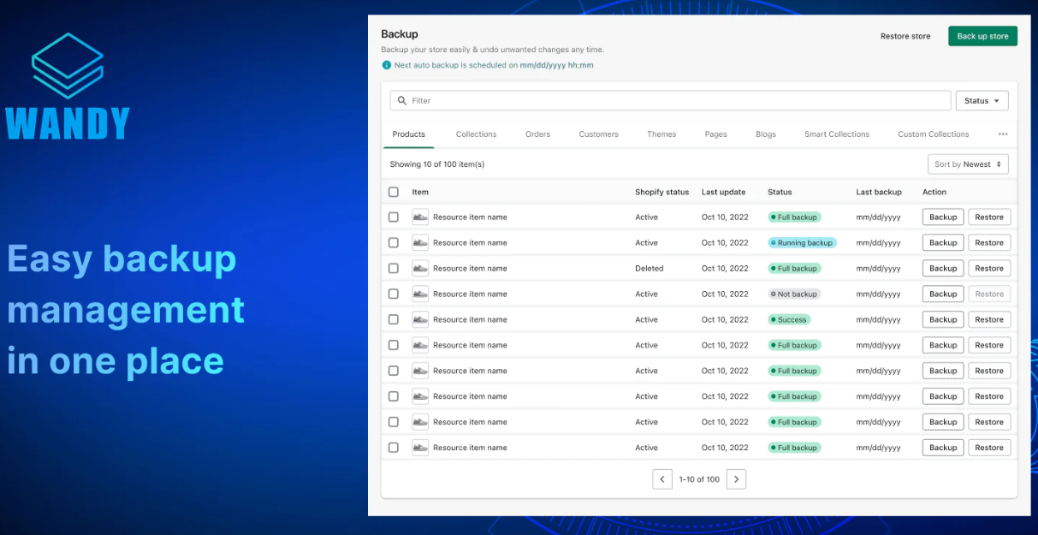Click Backup in the Deleted item row
Screen dimensions: 1038x535
click(943, 269)
